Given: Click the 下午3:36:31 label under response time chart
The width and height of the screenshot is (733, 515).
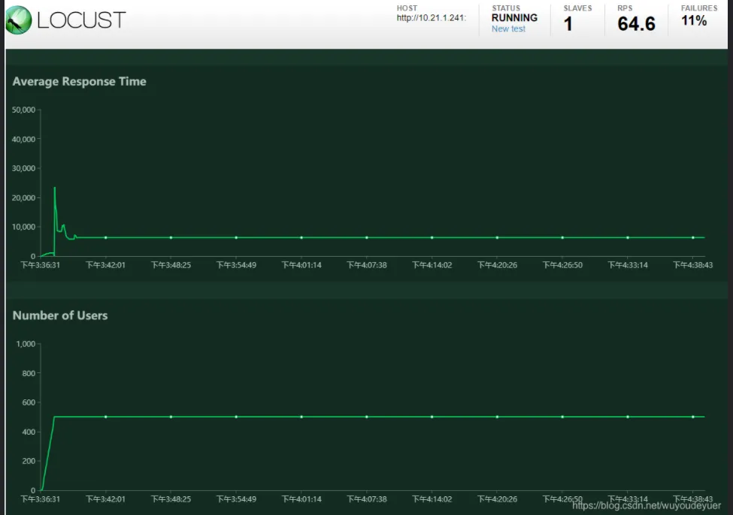Looking at the screenshot, I should (x=41, y=265).
